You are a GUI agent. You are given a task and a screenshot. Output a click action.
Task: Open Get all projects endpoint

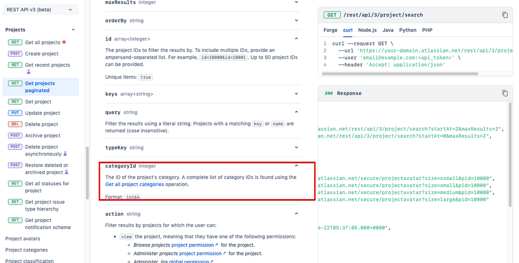point(43,42)
